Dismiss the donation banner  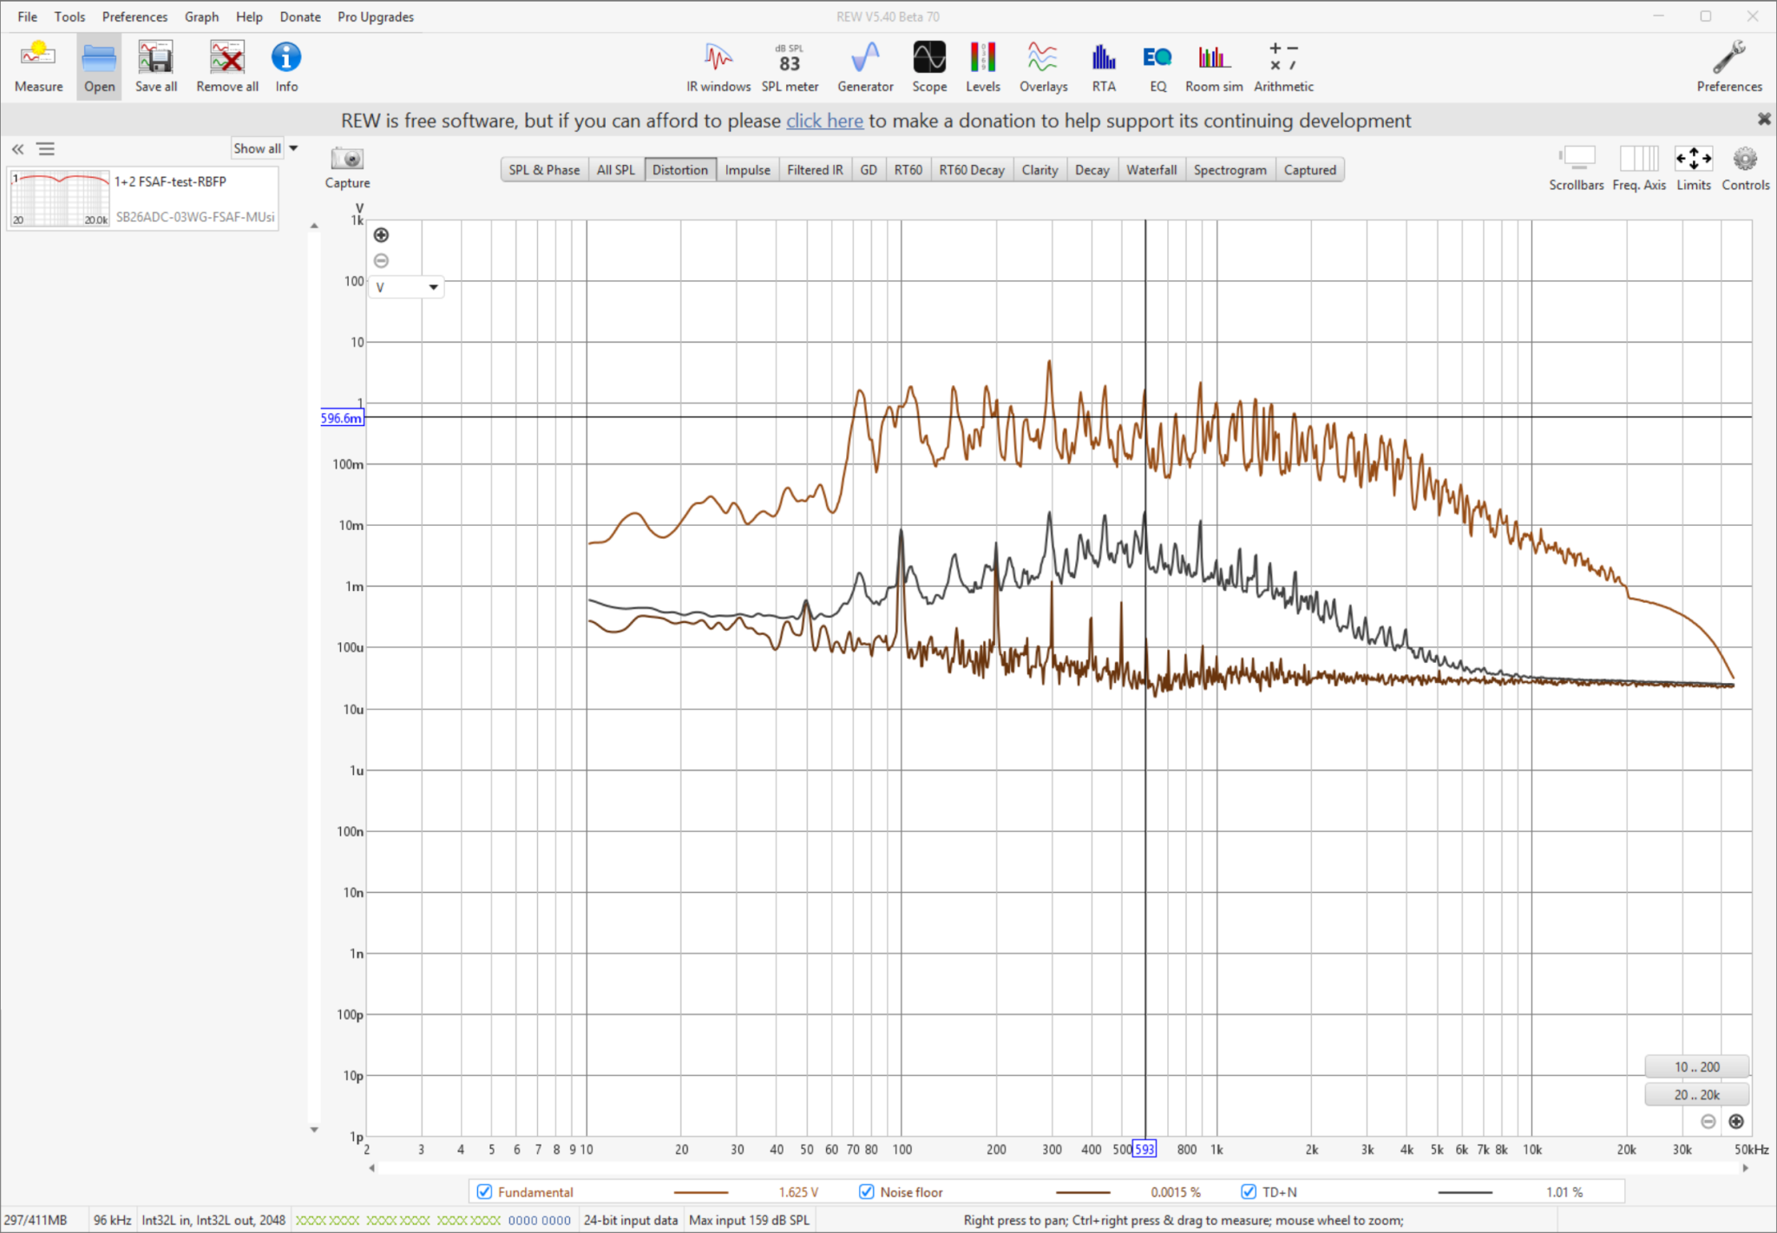(1764, 119)
